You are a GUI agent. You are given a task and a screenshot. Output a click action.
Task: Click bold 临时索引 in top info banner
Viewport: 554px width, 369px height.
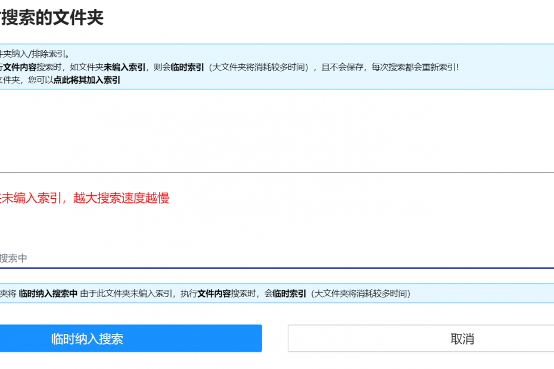click(187, 67)
